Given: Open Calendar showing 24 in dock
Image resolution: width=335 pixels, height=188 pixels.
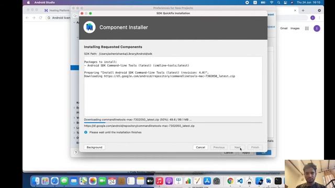Looking at the screenshot, I should click(x=111, y=181).
